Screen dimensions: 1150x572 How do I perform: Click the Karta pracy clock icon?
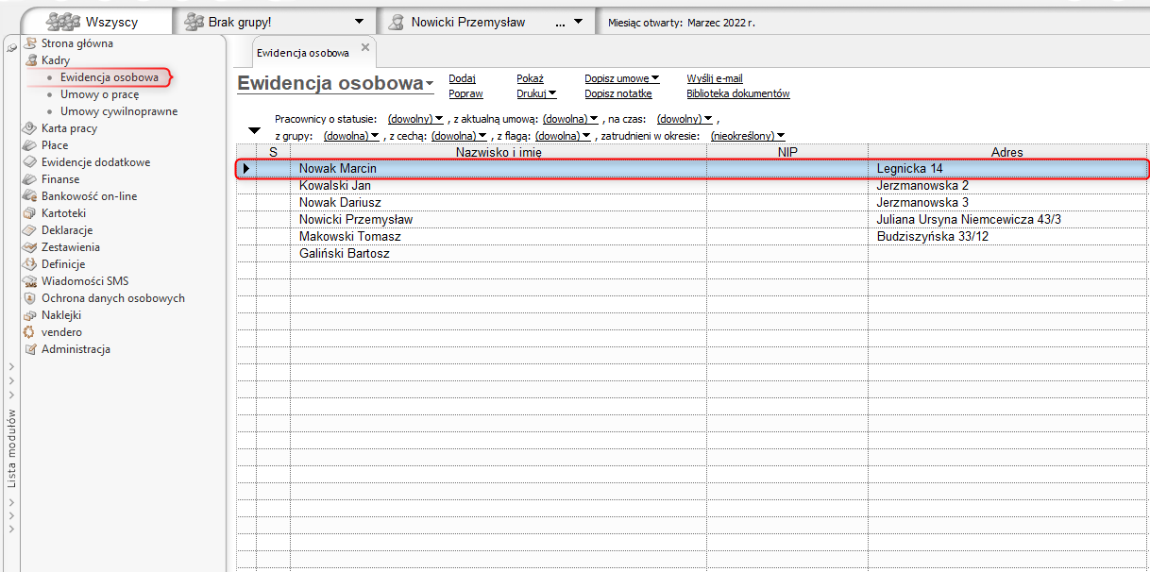coord(31,128)
